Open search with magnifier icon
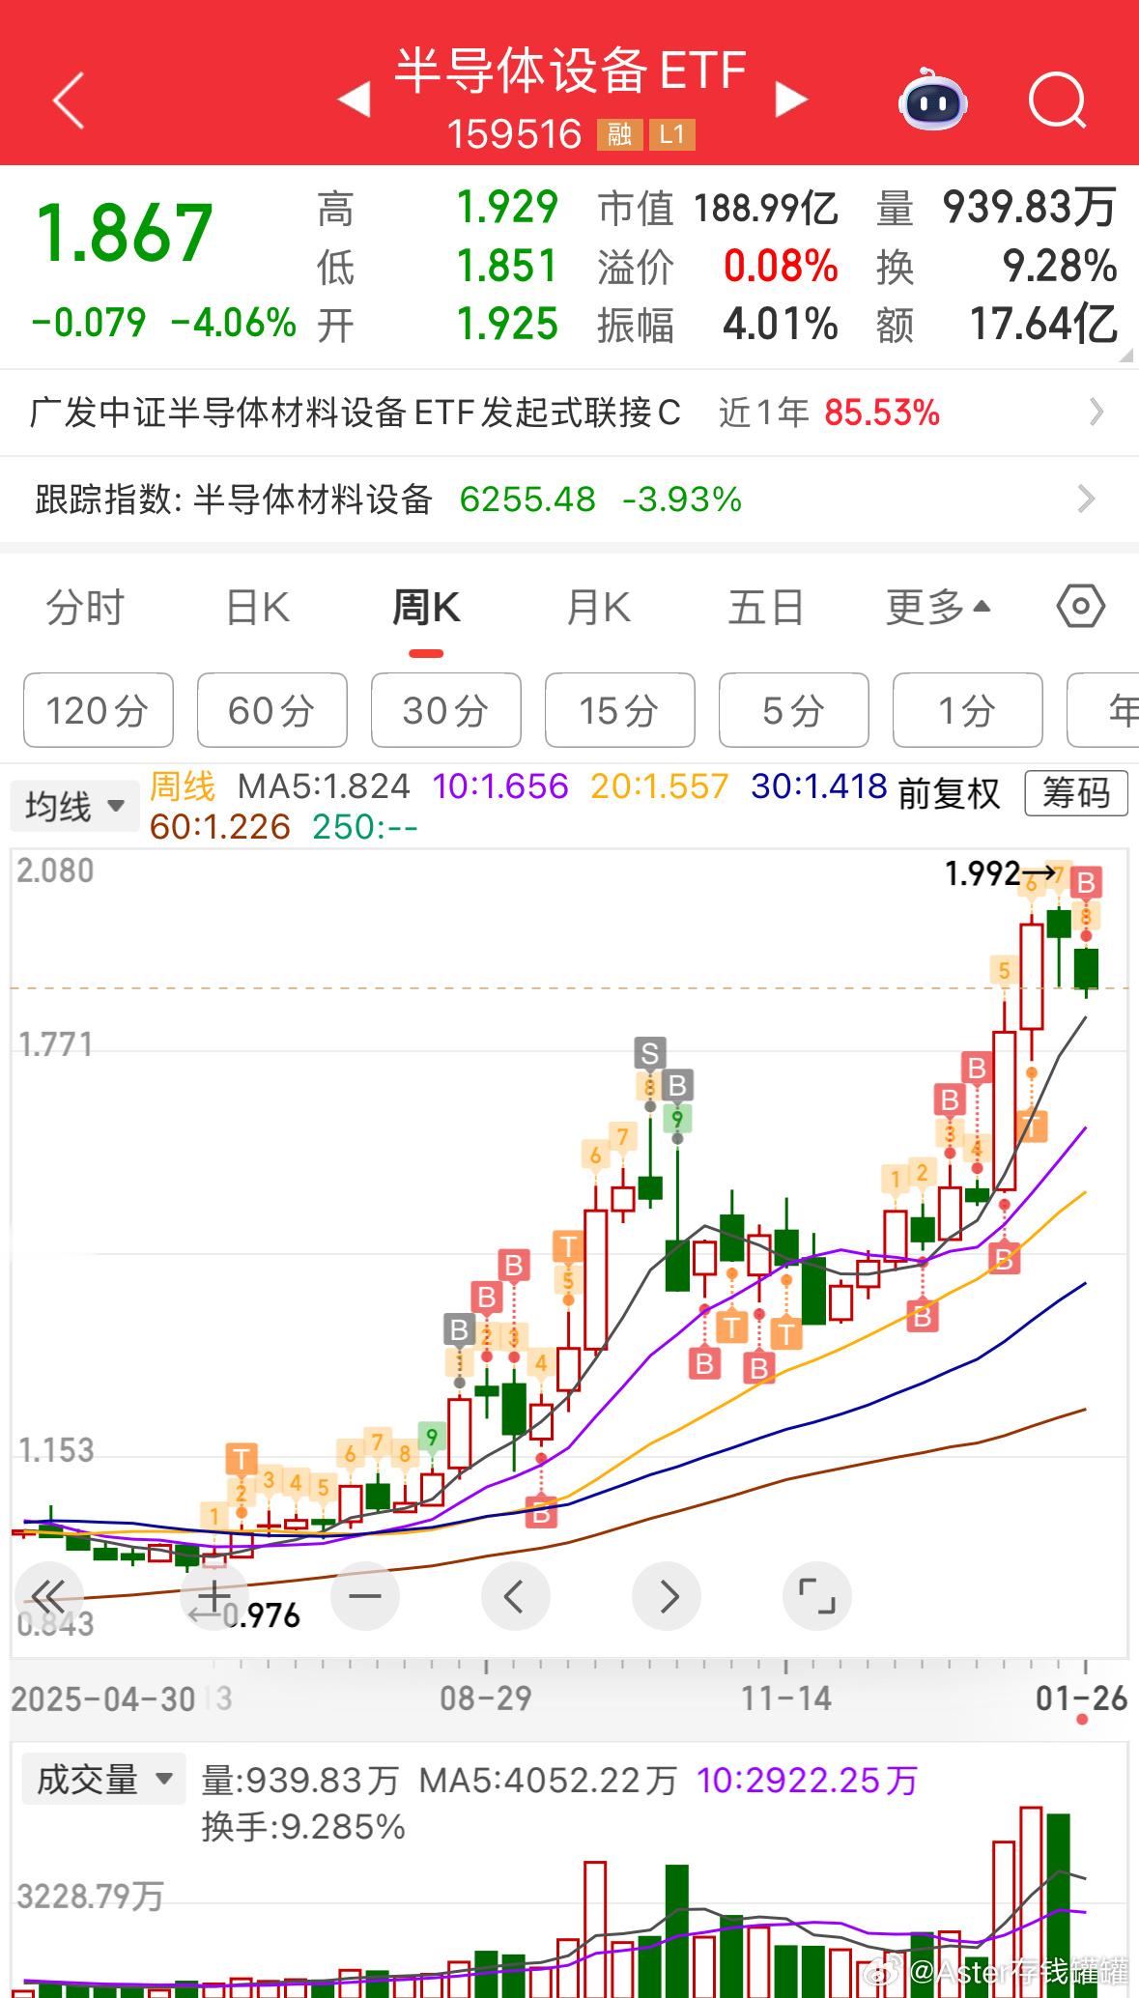 pos(1057,100)
